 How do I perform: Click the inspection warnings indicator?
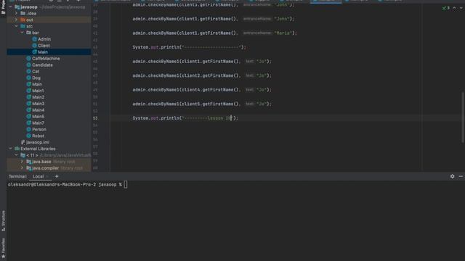click(x=446, y=8)
